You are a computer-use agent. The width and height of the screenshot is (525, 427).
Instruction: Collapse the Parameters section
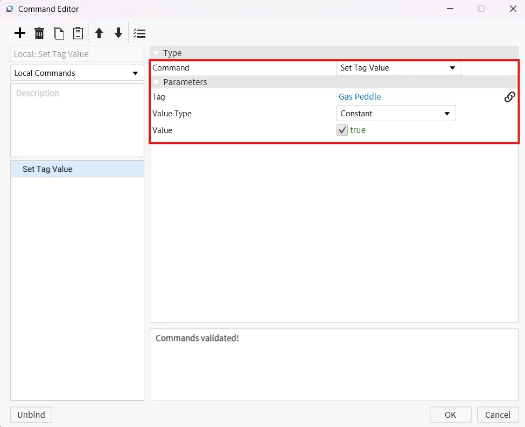pyautogui.click(x=156, y=82)
